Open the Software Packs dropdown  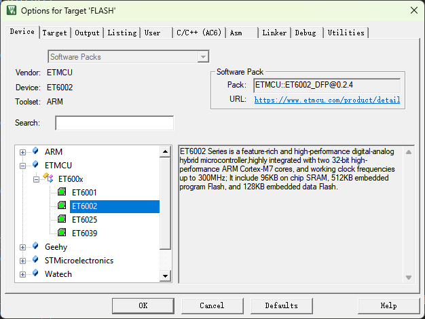click(203, 56)
